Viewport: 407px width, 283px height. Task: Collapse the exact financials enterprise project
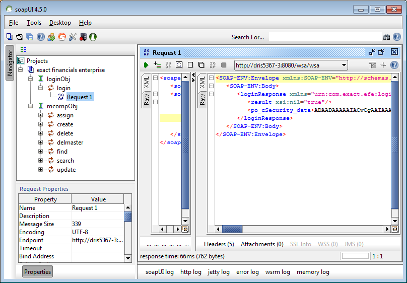pos(21,70)
